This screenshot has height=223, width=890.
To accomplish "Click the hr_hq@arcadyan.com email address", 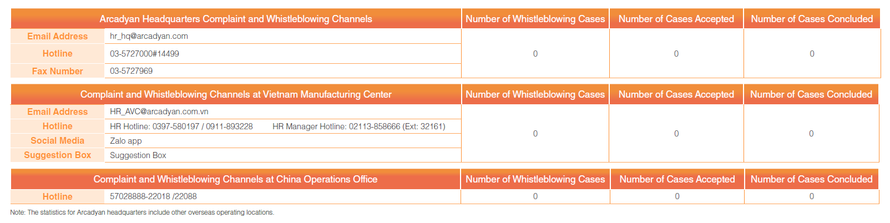I will (x=149, y=36).
